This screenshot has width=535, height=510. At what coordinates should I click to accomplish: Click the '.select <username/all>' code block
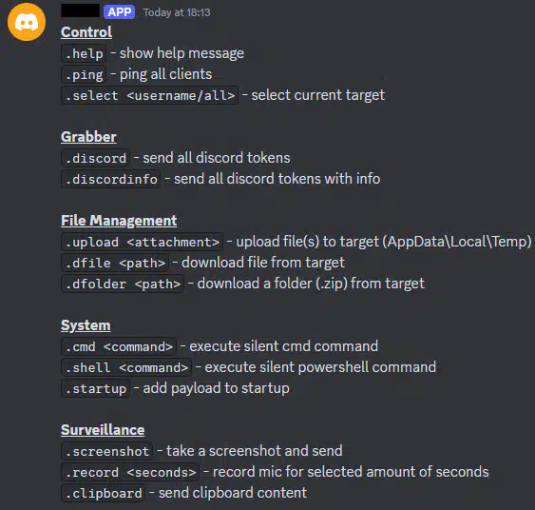click(x=150, y=95)
